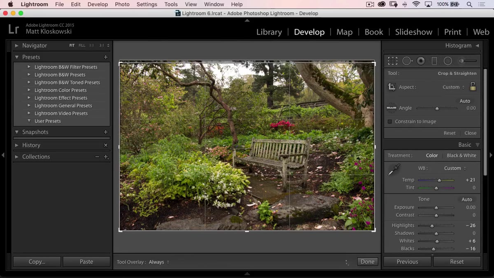Select the Adjustment Brush tool
The height and width of the screenshot is (278, 494).
point(468,61)
